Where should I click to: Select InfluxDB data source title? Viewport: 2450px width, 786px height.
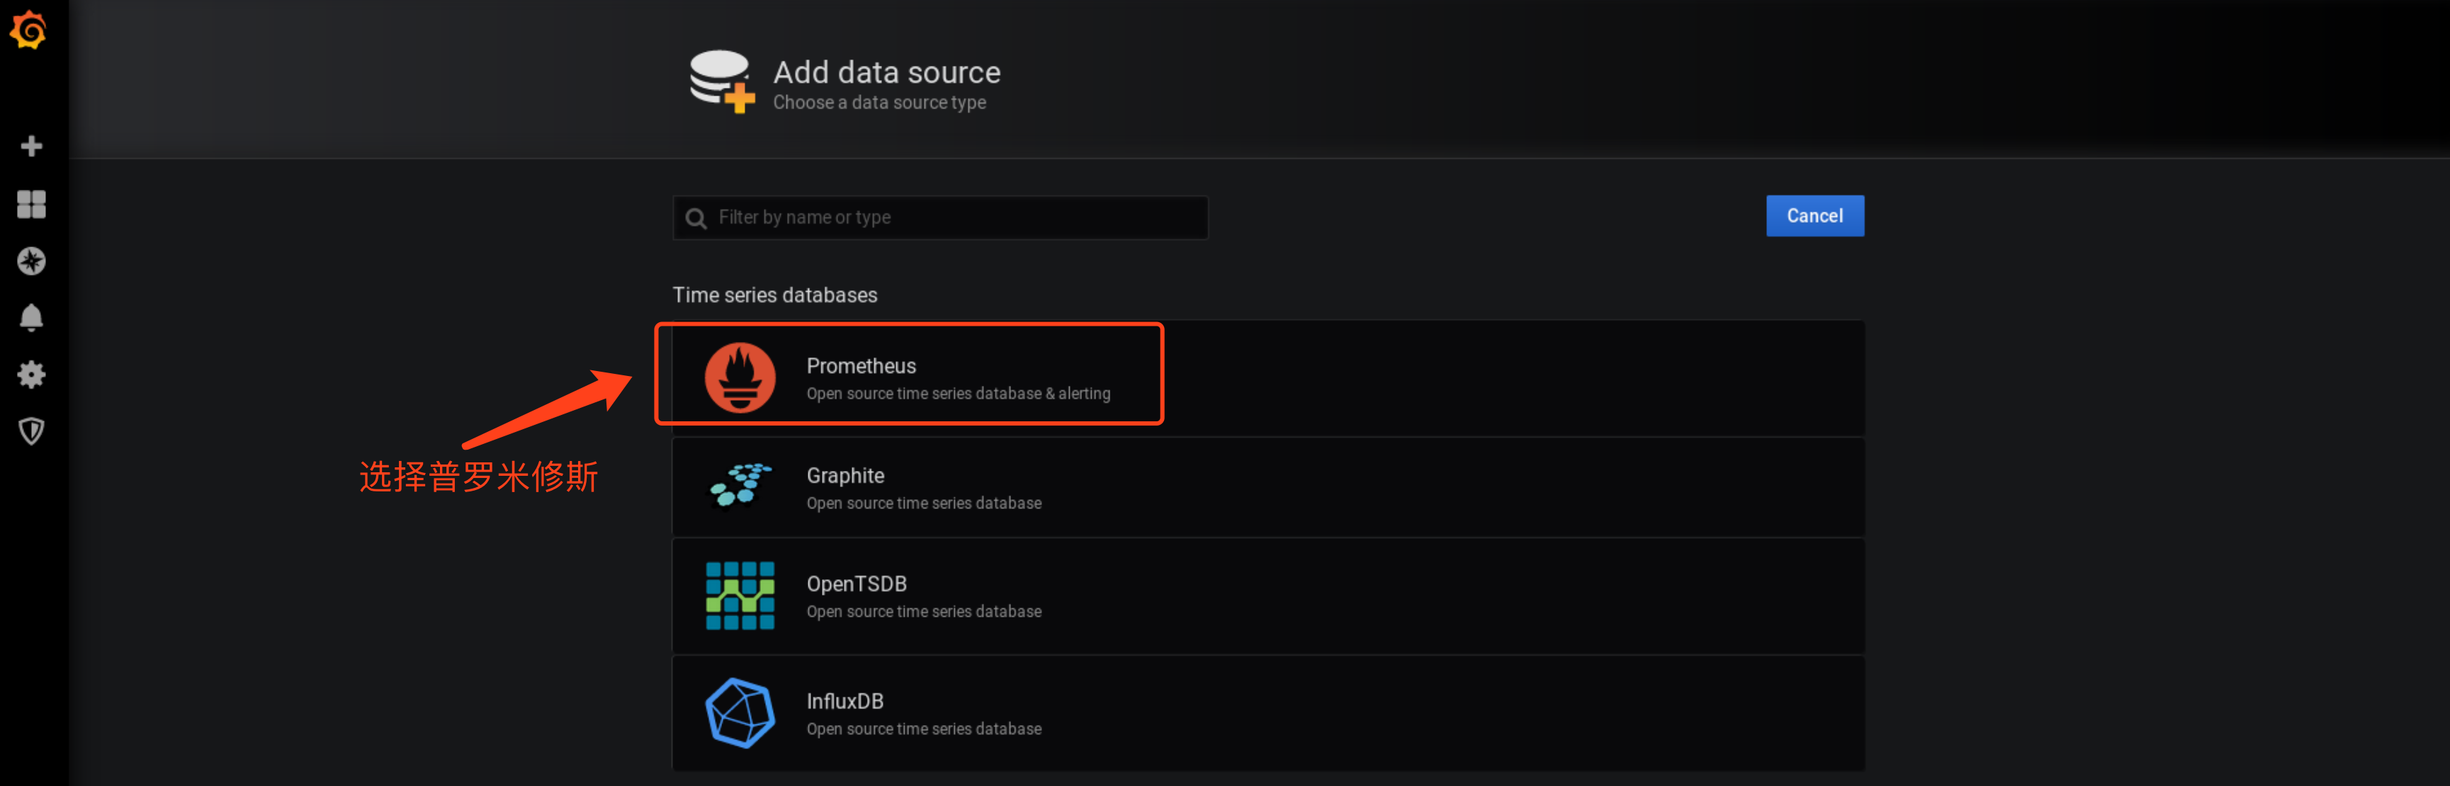[x=845, y=700]
